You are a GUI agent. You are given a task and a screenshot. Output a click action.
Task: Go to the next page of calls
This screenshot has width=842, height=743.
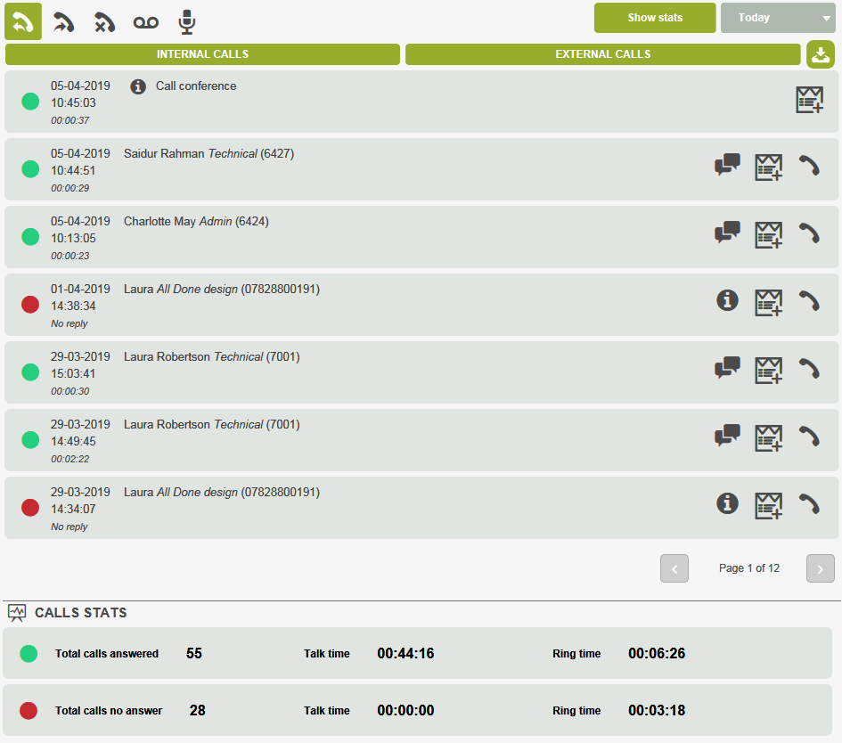(x=820, y=568)
